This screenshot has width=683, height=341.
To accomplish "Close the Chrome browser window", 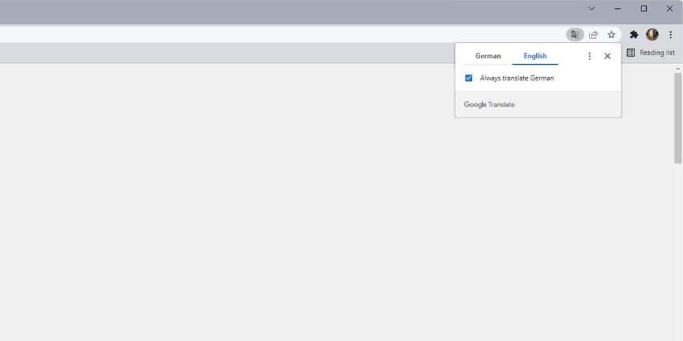I will [x=669, y=9].
